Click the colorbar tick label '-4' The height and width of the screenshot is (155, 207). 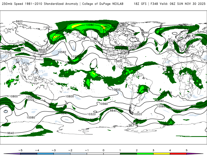[x=37, y=150]
